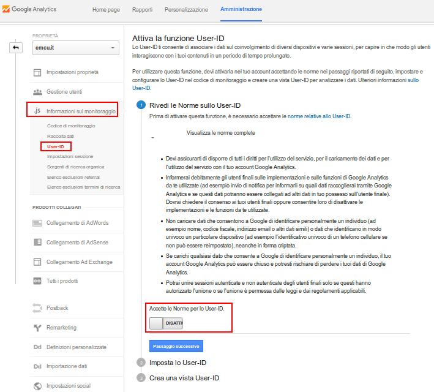Click the Collegamento di AdSense icon
434x392 pixels.
tap(37, 243)
